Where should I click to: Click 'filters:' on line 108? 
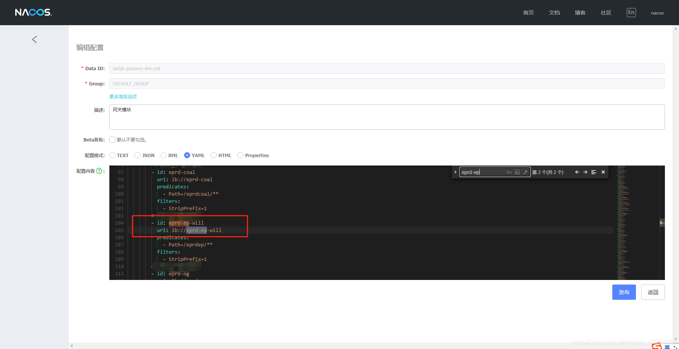click(168, 252)
